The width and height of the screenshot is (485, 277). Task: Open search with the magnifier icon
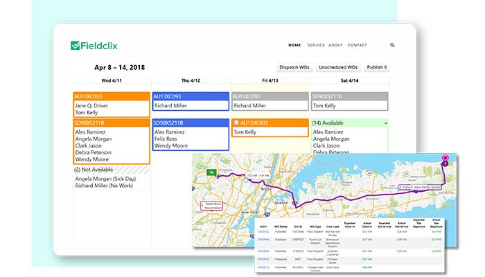[x=392, y=45]
